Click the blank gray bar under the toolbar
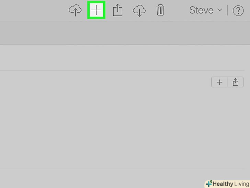The width and height of the screenshot is (250, 188). (125, 33)
